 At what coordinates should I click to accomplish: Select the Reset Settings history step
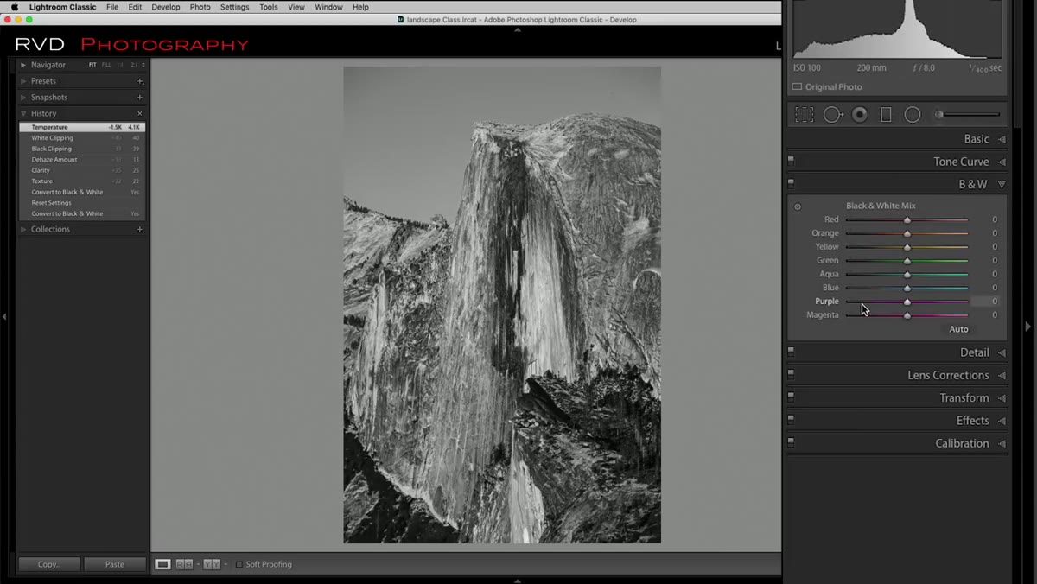82,203
